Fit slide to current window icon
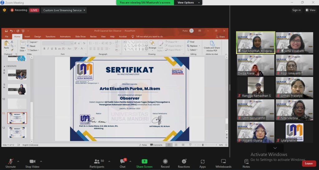The image size is (319, 170). [x=226, y=145]
